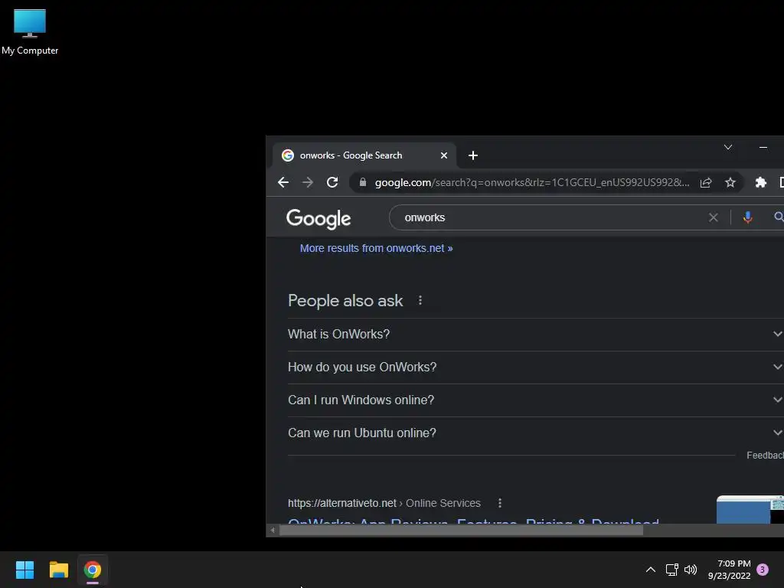Share this page icon in address bar
Image resolution: width=784 pixels, height=588 pixels.
pos(706,182)
